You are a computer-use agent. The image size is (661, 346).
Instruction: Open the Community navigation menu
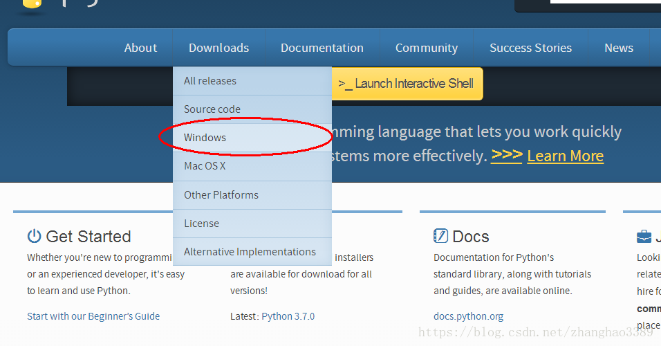point(426,48)
